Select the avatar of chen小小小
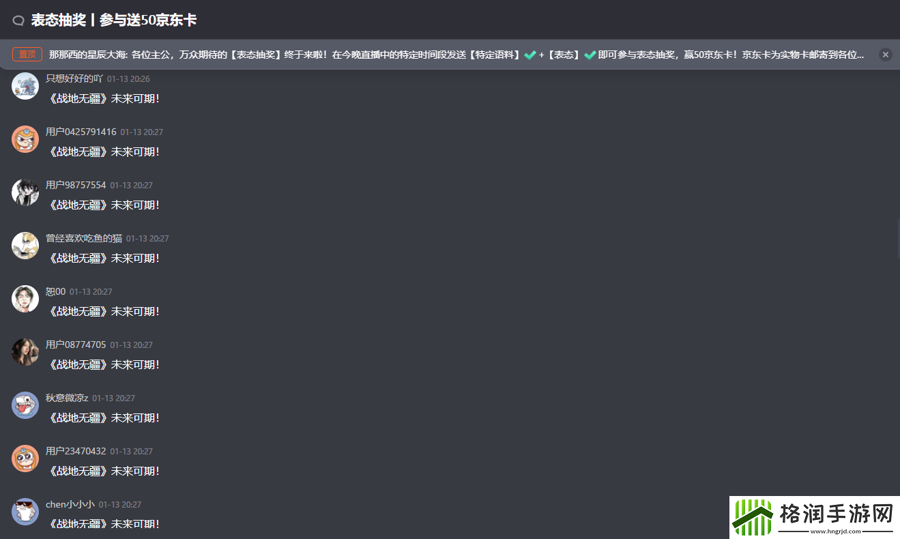 coord(25,512)
